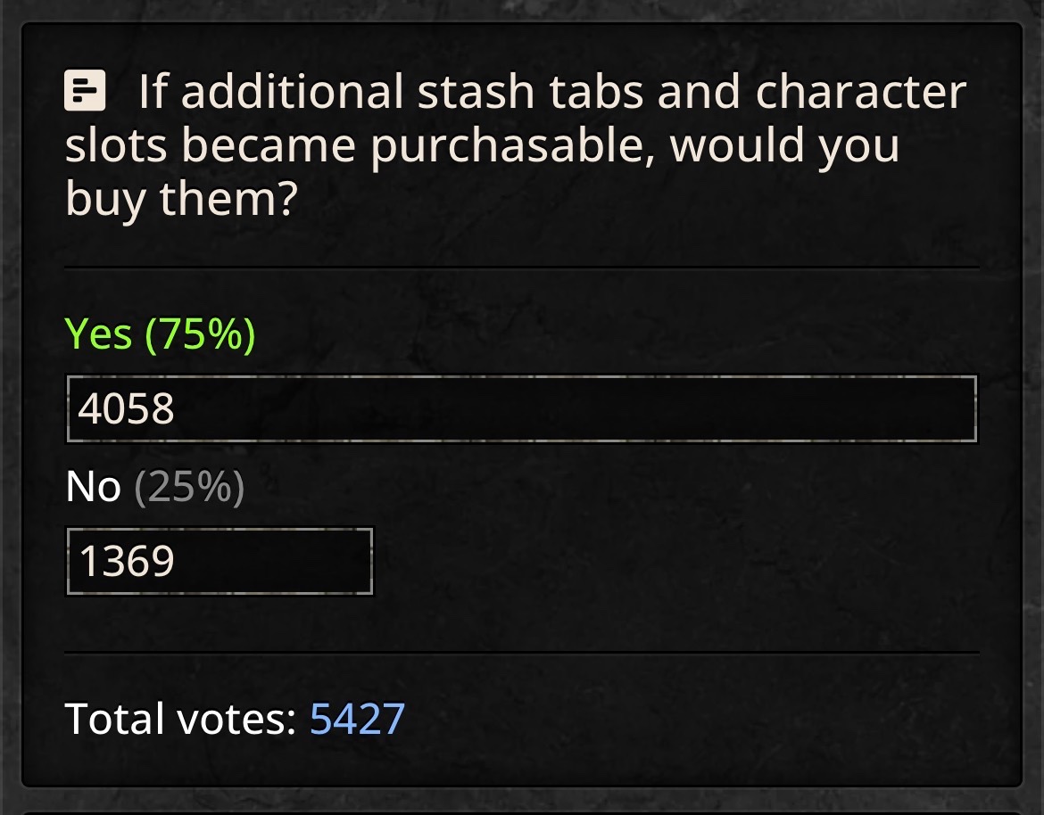Click the poll icon beside the question
This screenshot has height=815, width=1044.
pyautogui.click(x=86, y=91)
